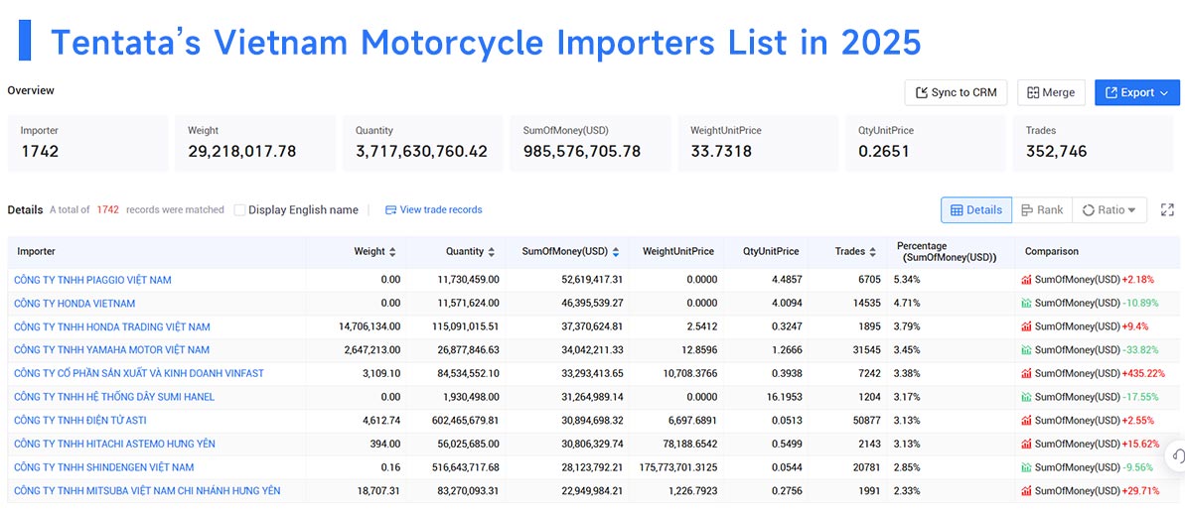Screen dimensions: 1185x514
Task: Click the 602,465,679.81 quantity cell
Action: click(x=463, y=421)
